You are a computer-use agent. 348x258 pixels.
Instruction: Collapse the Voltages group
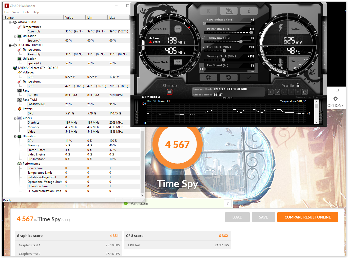pyautogui.click(x=15, y=72)
